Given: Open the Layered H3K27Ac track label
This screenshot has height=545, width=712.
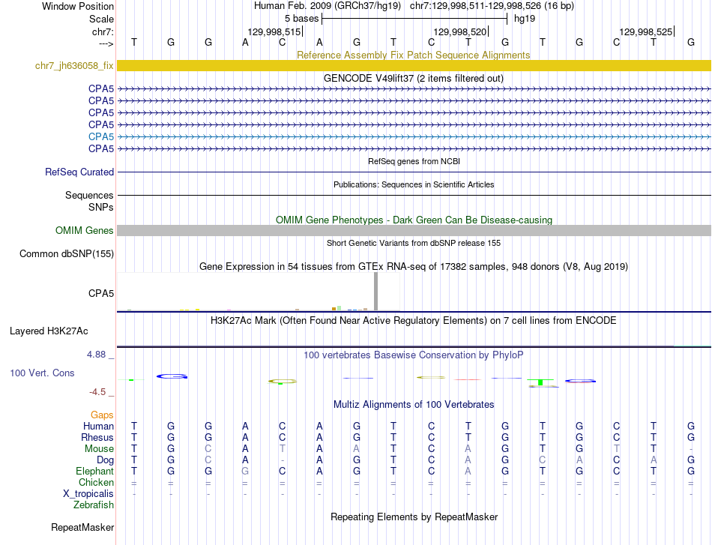Looking at the screenshot, I should (49, 331).
